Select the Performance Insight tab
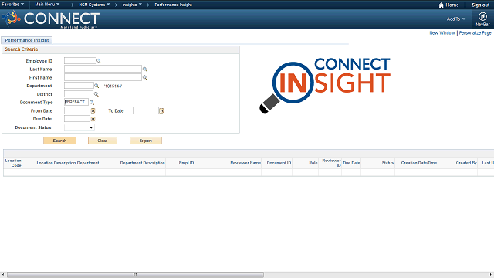This screenshot has height=278, width=494. tap(27, 40)
